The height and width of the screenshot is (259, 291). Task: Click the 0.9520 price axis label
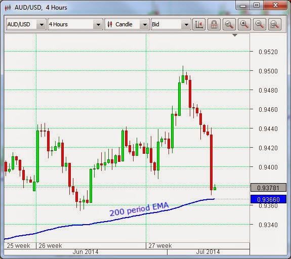tap(268, 52)
